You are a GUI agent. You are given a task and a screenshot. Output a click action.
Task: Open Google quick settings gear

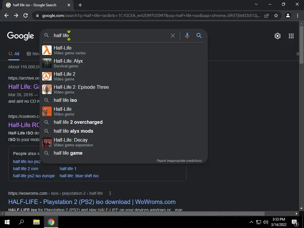pyautogui.click(x=278, y=36)
